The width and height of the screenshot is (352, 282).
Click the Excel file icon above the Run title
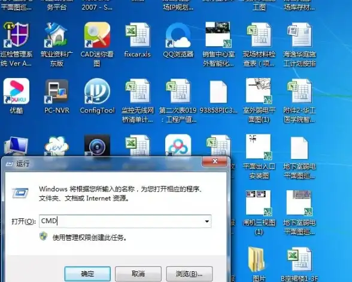(x=138, y=145)
